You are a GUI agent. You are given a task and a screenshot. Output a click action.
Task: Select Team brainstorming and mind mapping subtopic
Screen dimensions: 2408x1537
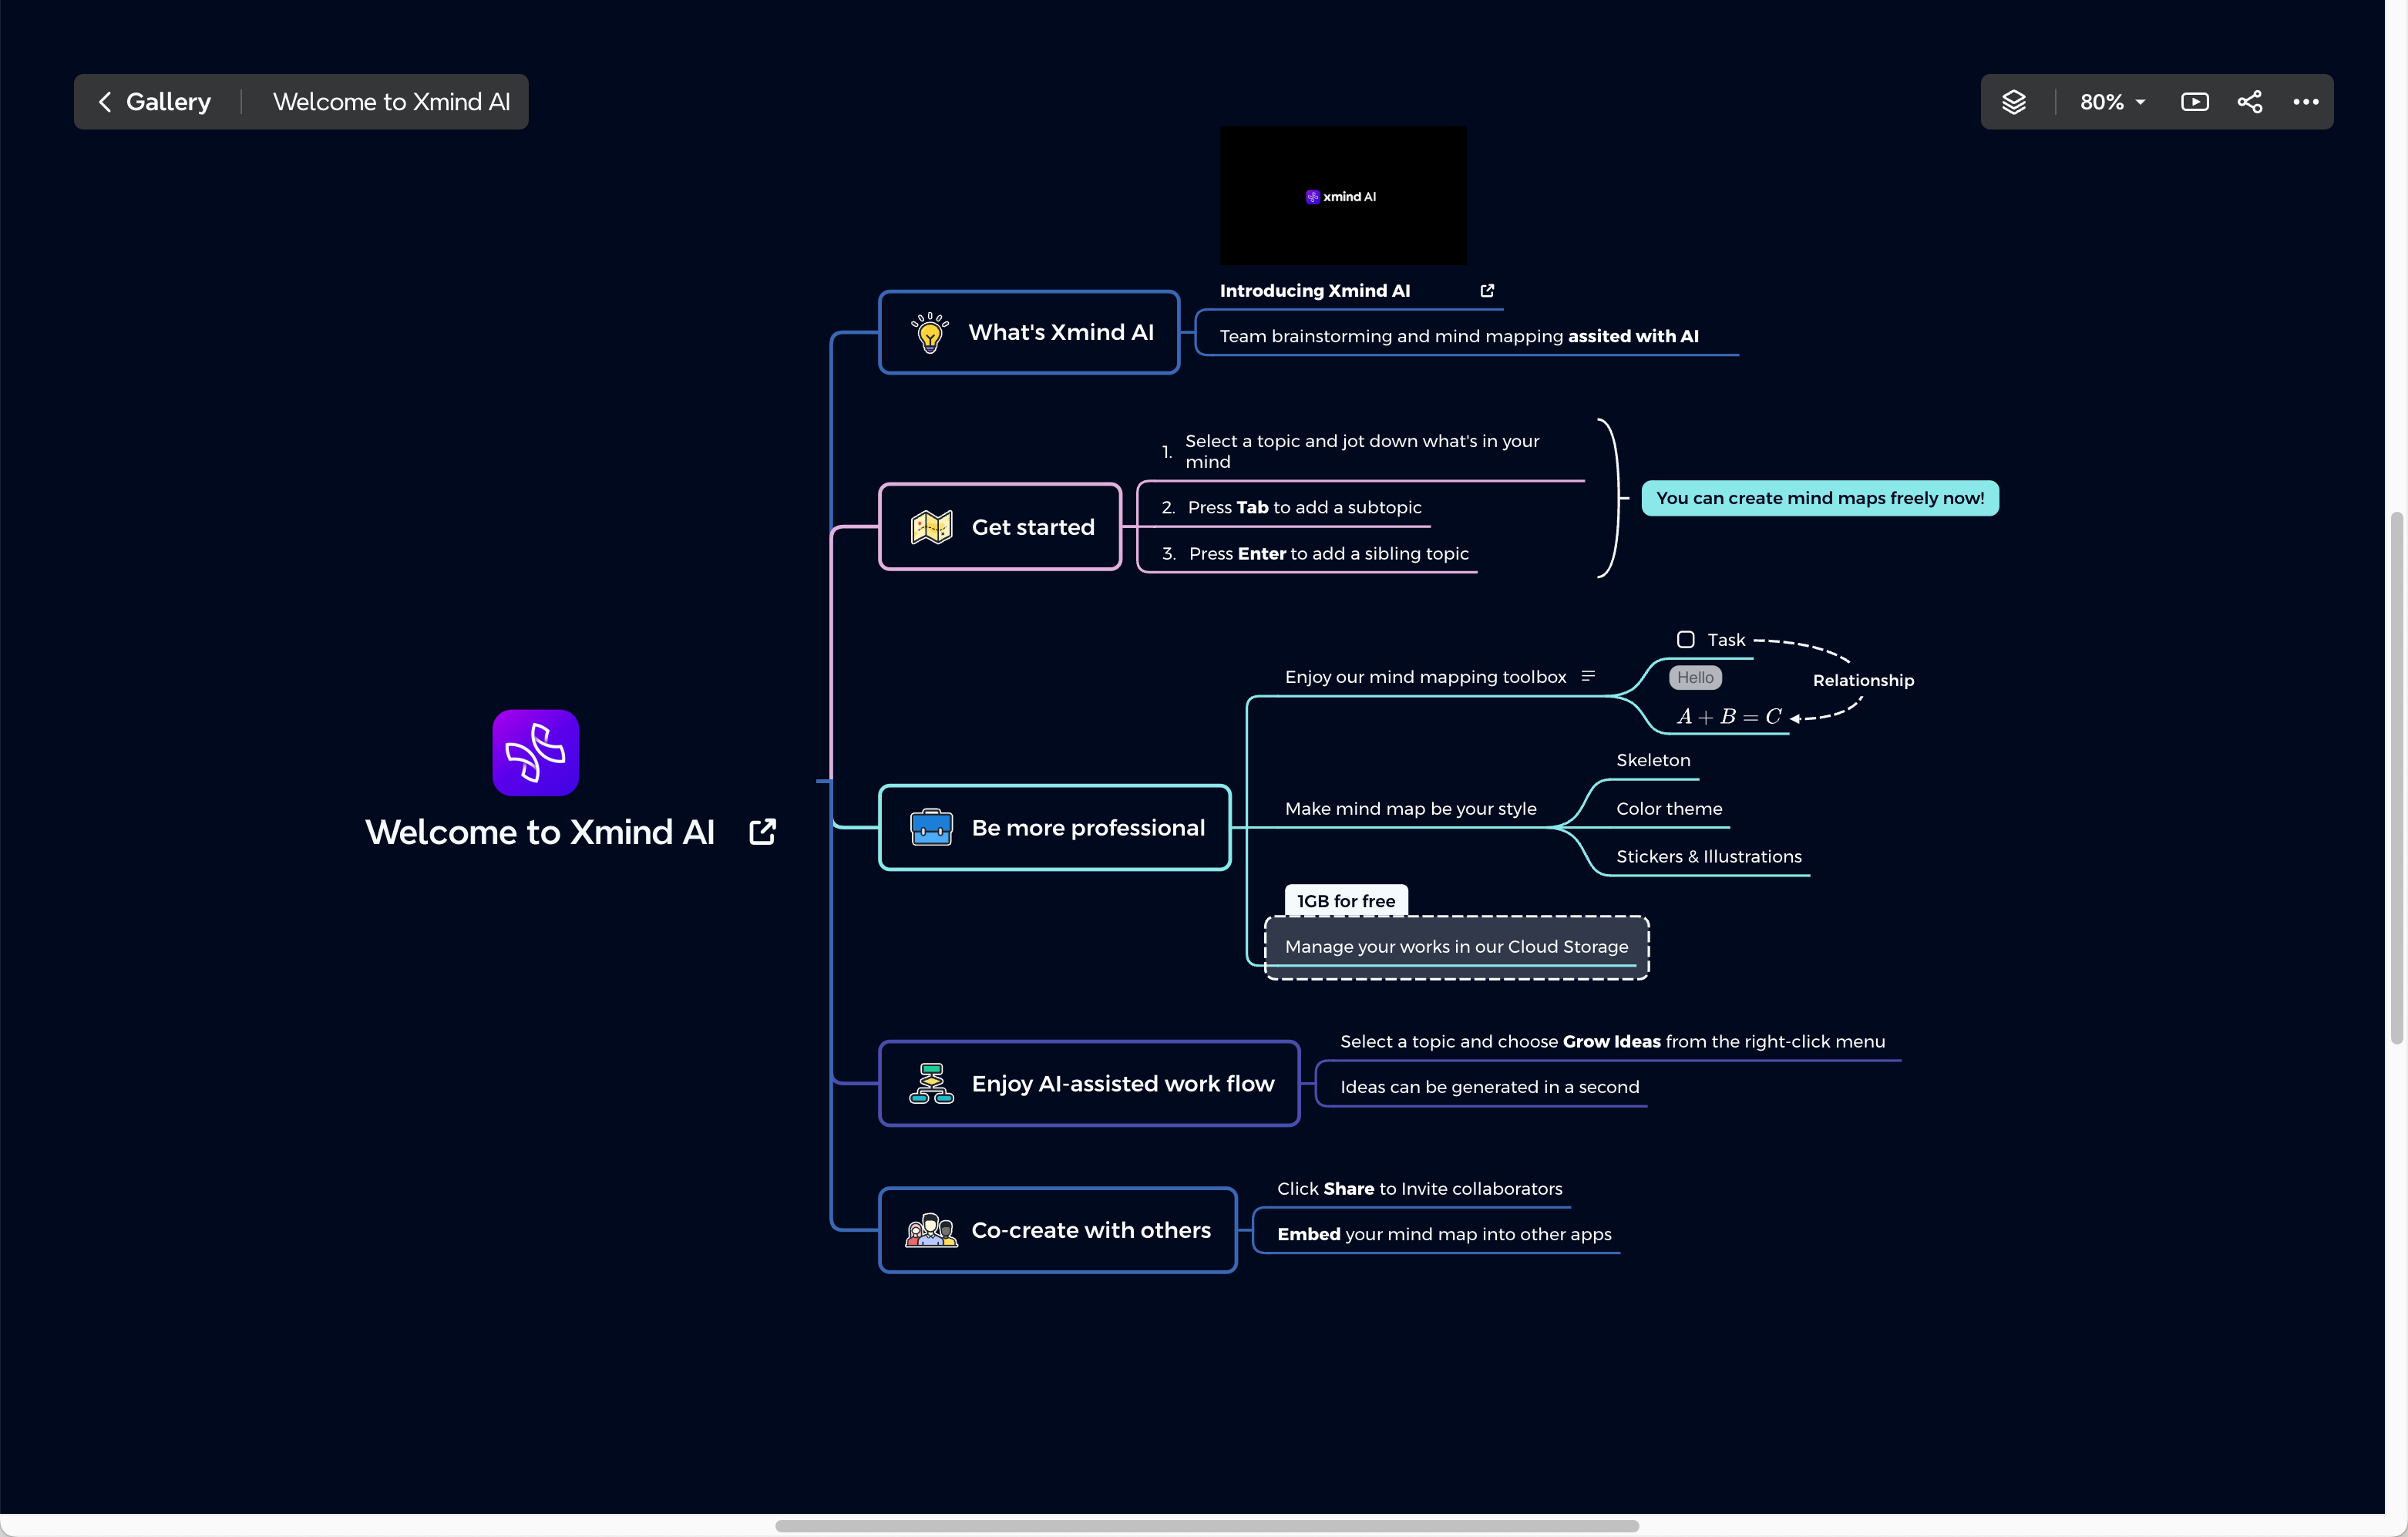coord(1459,337)
